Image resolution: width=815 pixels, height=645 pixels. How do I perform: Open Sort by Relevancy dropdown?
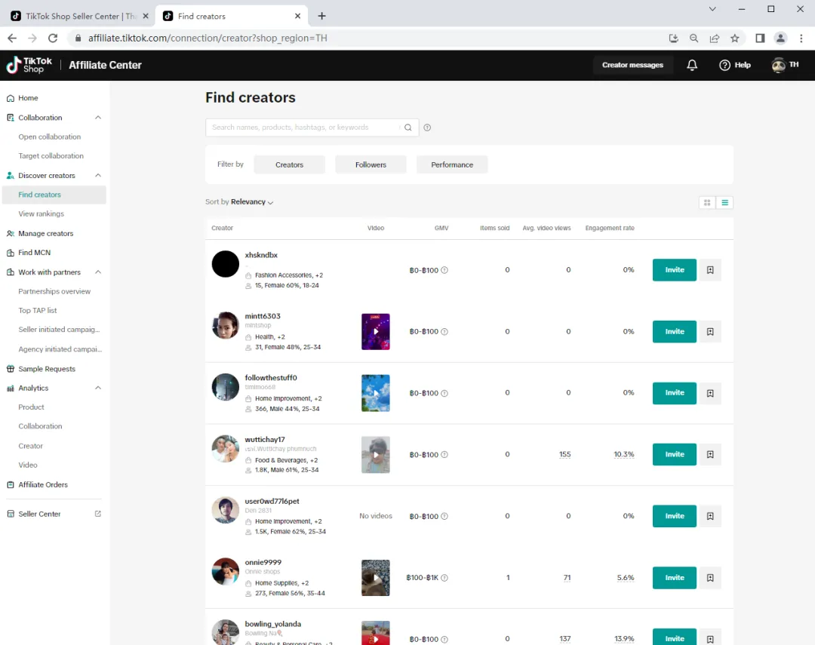coord(239,201)
